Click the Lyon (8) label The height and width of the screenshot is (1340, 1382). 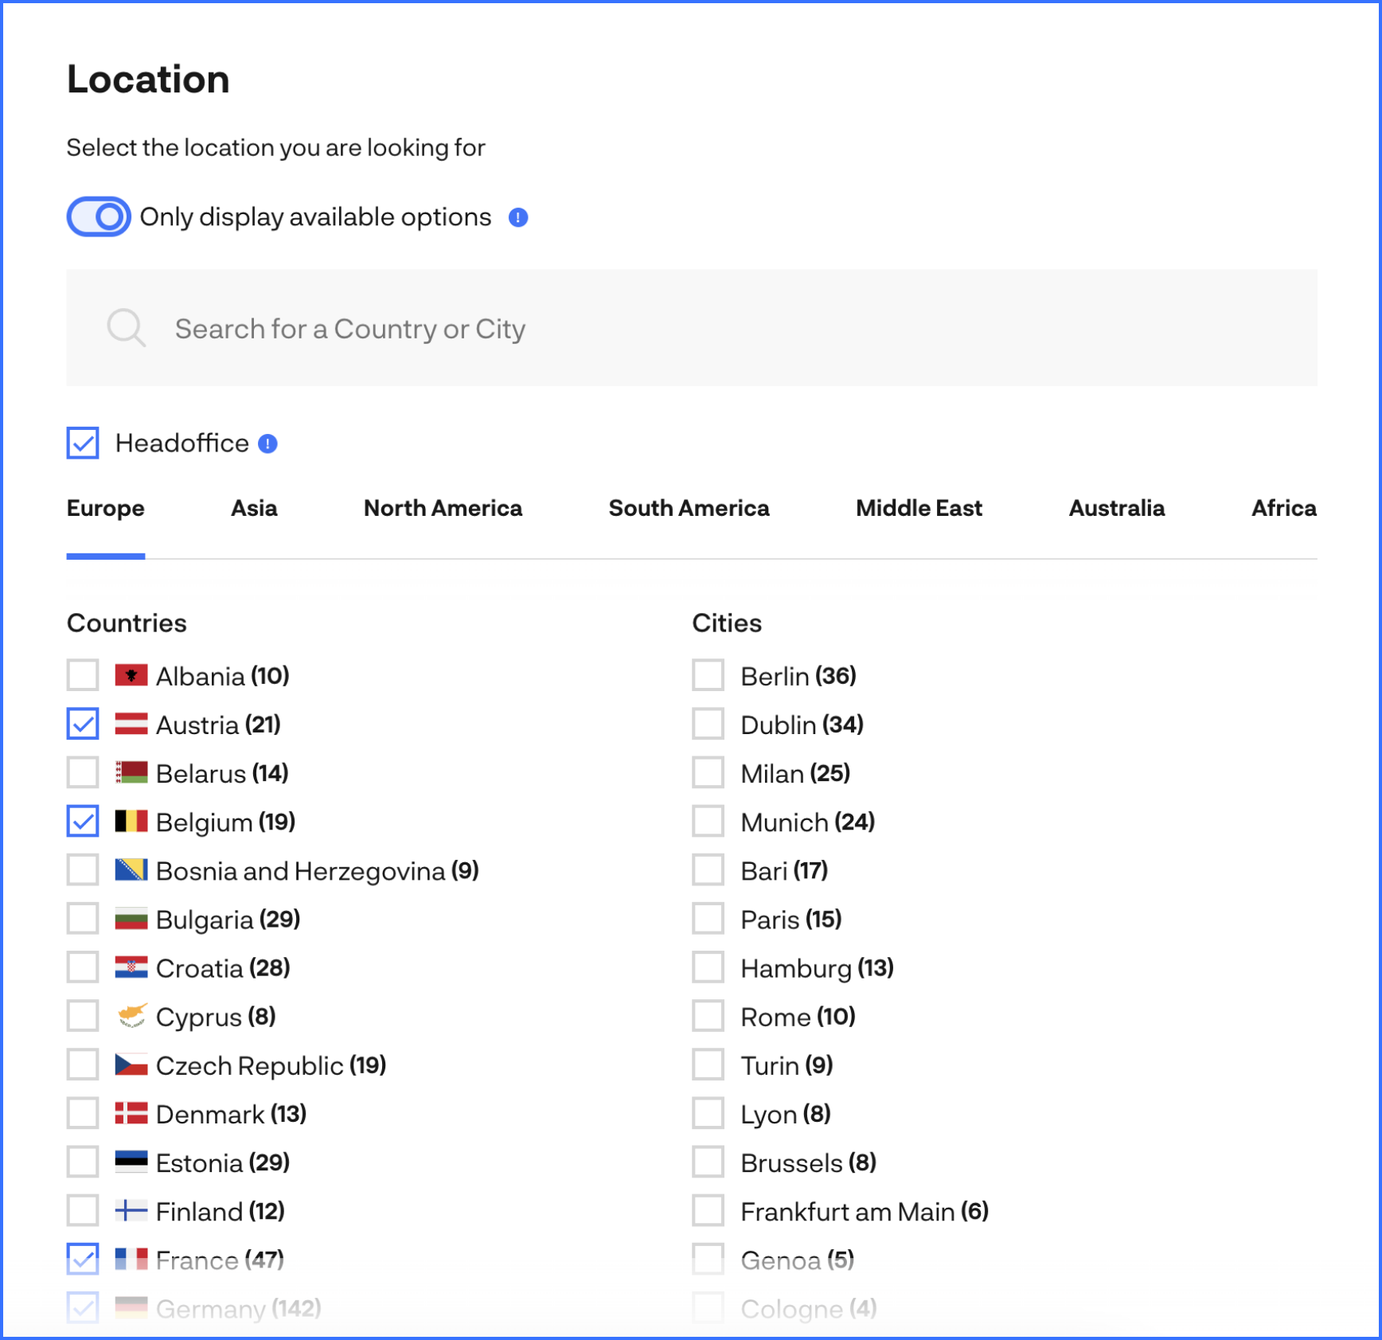coord(787,1114)
